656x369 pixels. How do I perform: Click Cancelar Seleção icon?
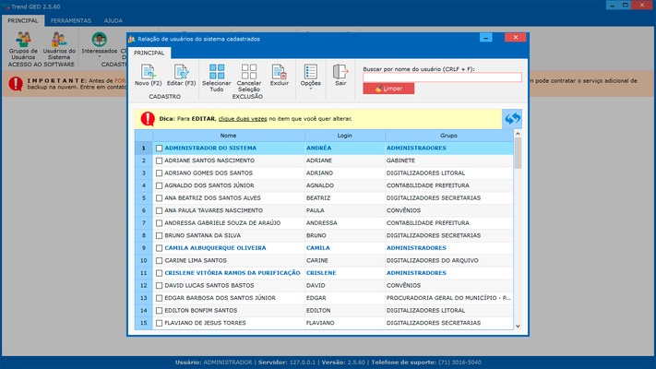point(248,72)
